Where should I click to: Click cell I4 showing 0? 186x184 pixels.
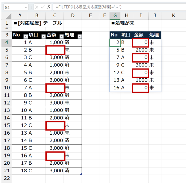141,42
